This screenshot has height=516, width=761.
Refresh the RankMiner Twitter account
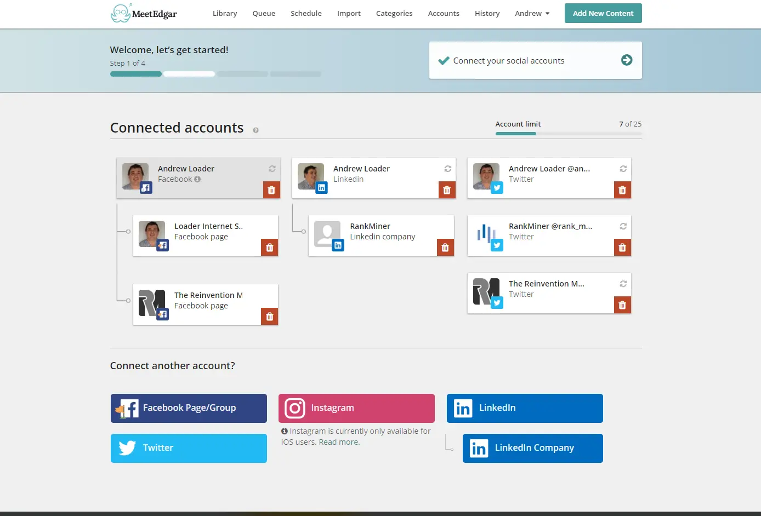tap(623, 226)
